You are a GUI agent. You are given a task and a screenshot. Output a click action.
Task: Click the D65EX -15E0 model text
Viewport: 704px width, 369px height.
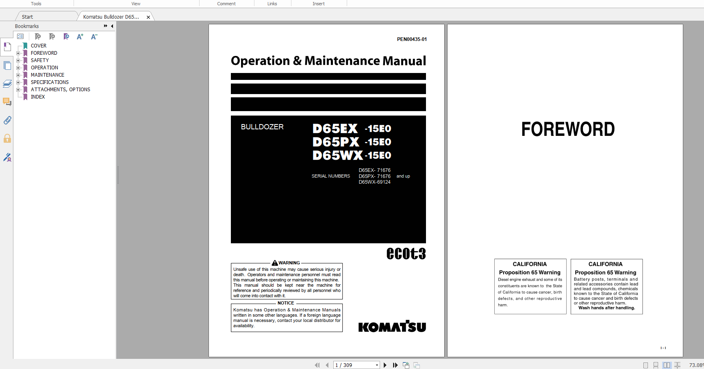click(x=352, y=129)
